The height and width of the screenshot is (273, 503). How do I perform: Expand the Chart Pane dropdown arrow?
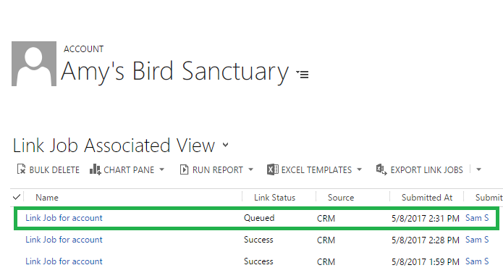161,169
